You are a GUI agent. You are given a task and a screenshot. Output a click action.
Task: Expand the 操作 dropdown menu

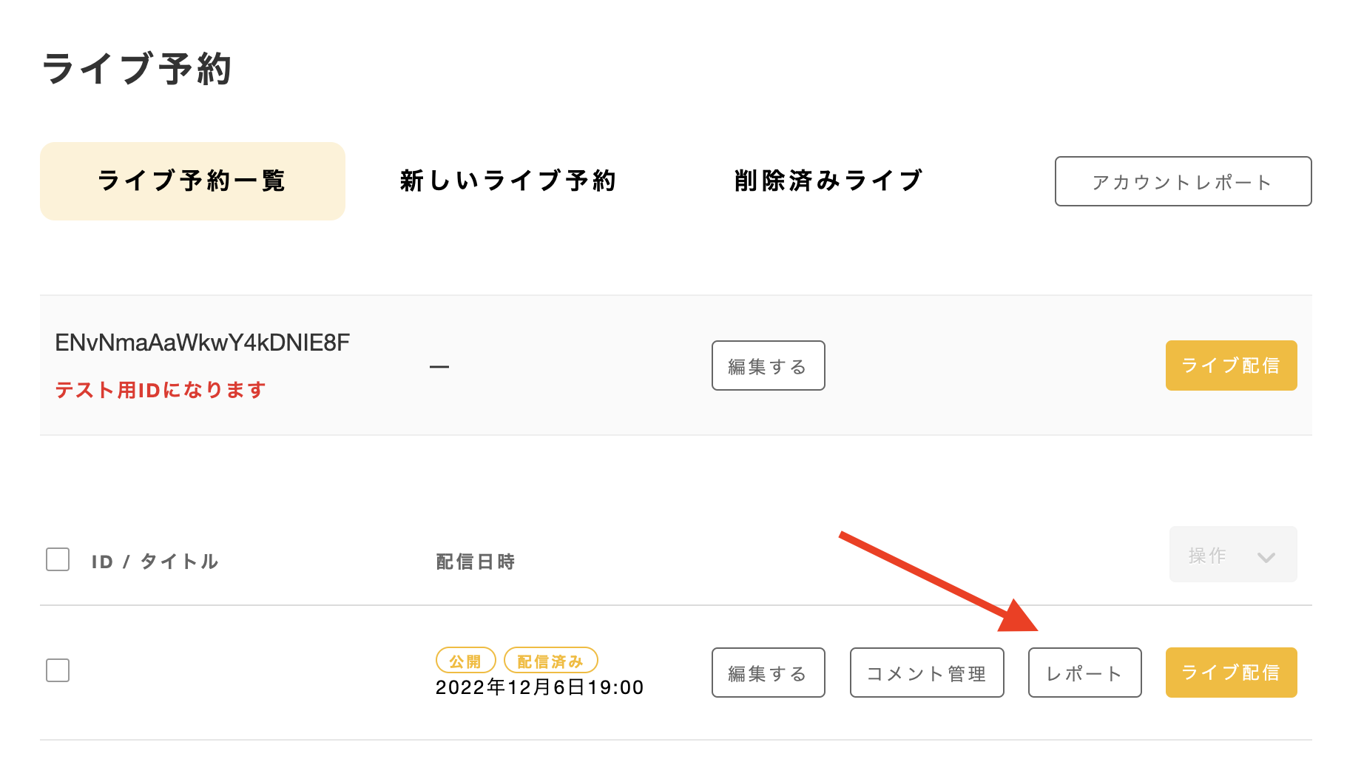1232,555
